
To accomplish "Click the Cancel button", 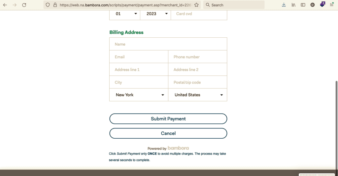I will [168, 133].
